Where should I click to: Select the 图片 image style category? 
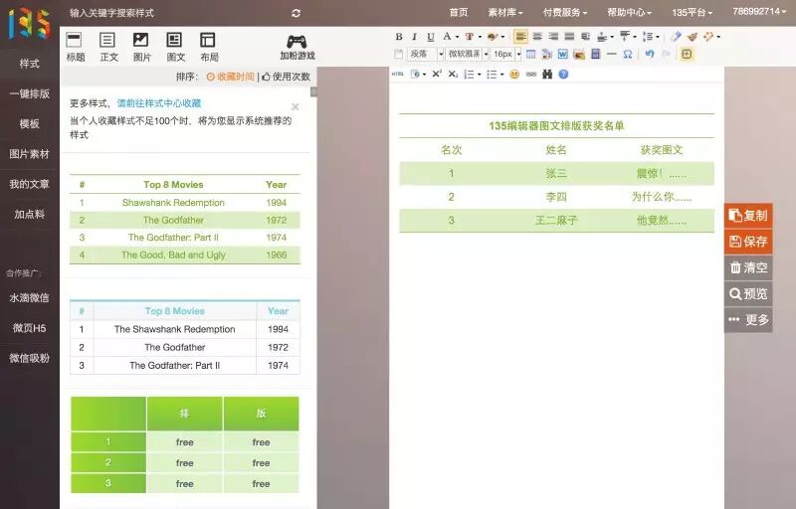tap(141, 46)
